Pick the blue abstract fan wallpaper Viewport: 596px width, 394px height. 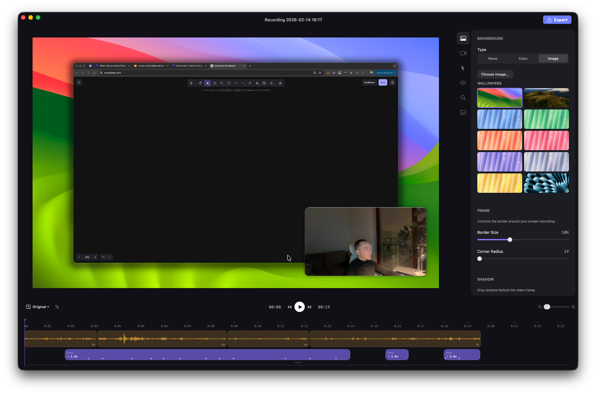click(546, 183)
